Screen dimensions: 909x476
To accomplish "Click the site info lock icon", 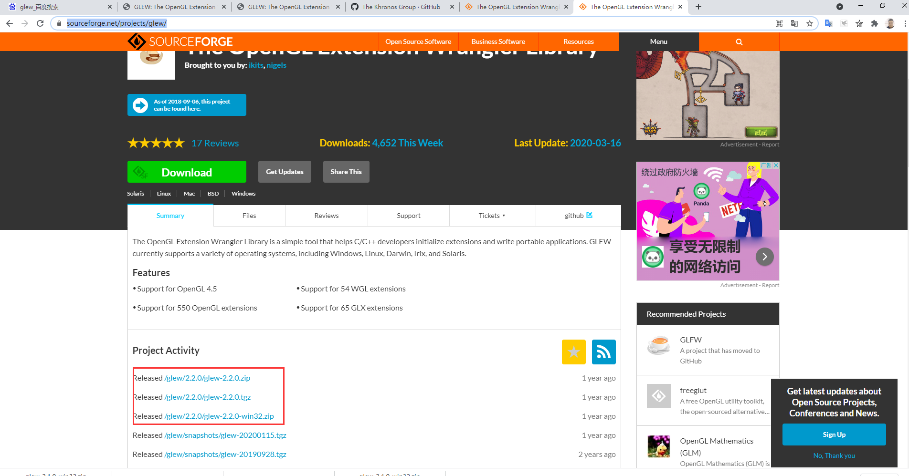I will [59, 23].
